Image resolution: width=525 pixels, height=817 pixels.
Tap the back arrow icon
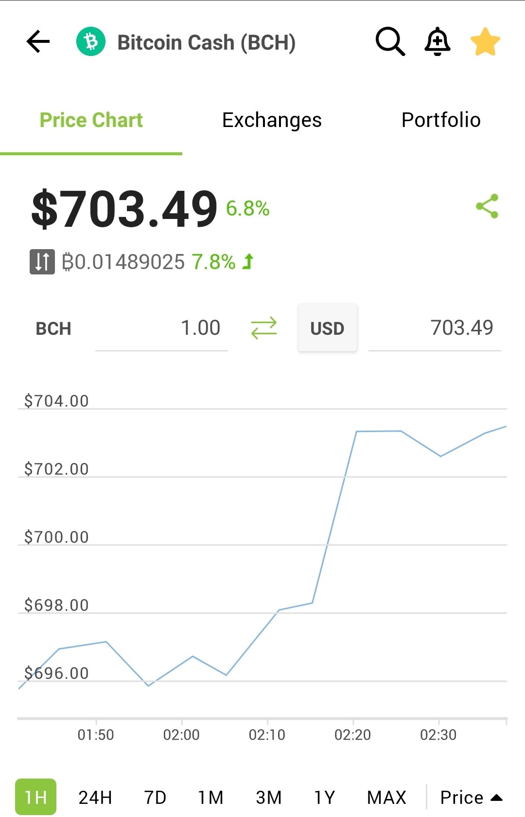click(x=38, y=41)
